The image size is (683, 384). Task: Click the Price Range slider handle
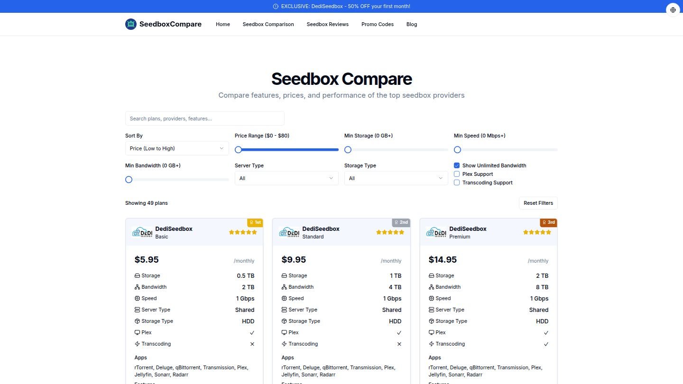click(239, 150)
